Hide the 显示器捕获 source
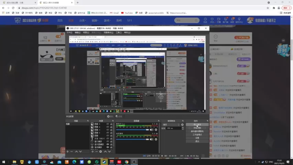The image size is (293, 165). tap(108, 144)
